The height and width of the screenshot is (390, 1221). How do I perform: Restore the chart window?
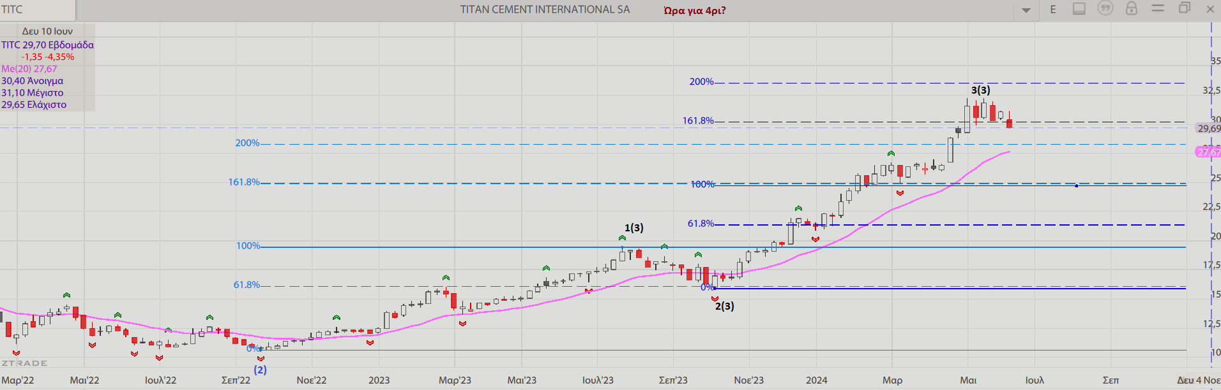click(x=1185, y=8)
